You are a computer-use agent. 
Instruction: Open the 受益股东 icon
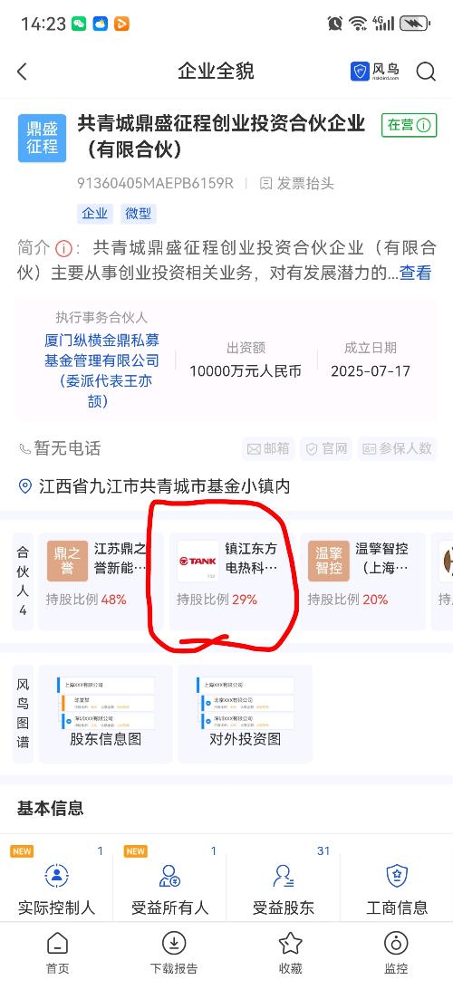(x=283, y=876)
